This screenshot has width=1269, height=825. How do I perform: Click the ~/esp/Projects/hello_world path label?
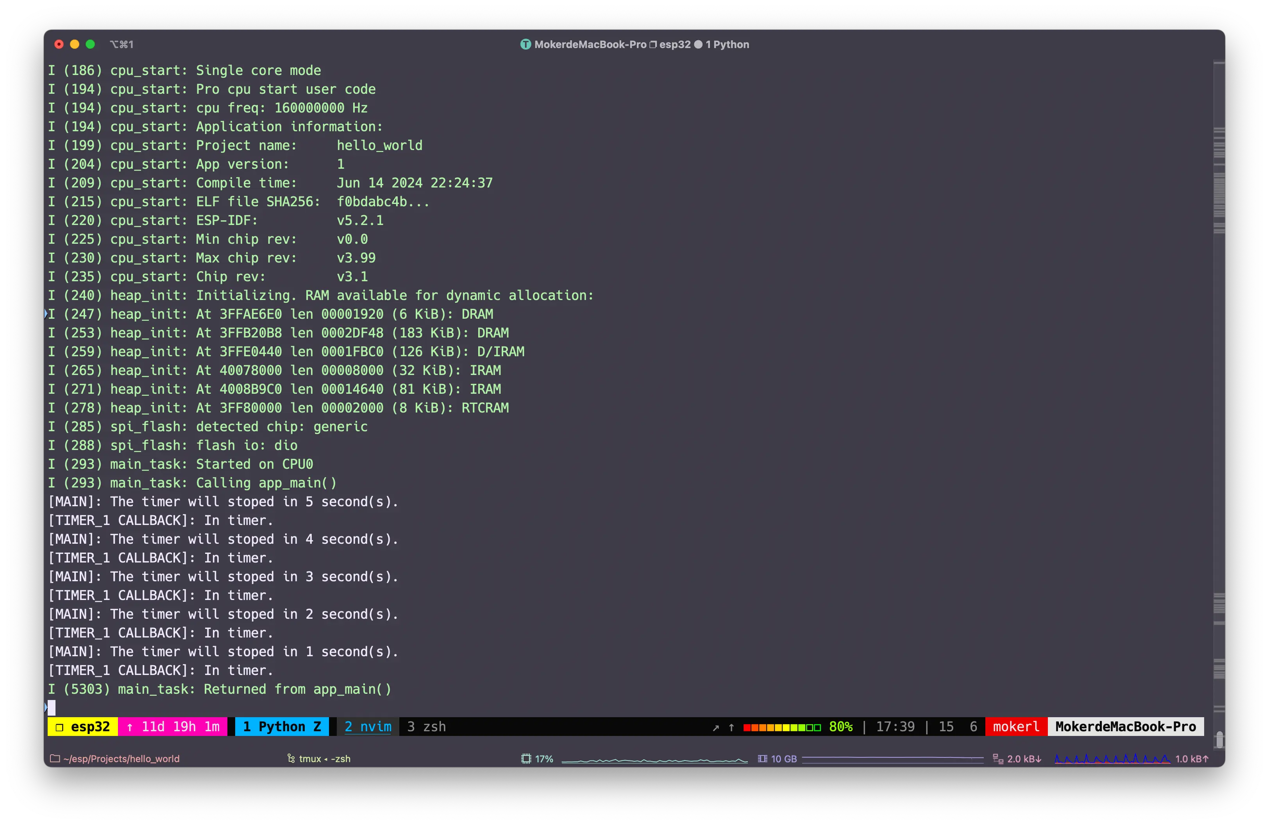[x=122, y=758]
